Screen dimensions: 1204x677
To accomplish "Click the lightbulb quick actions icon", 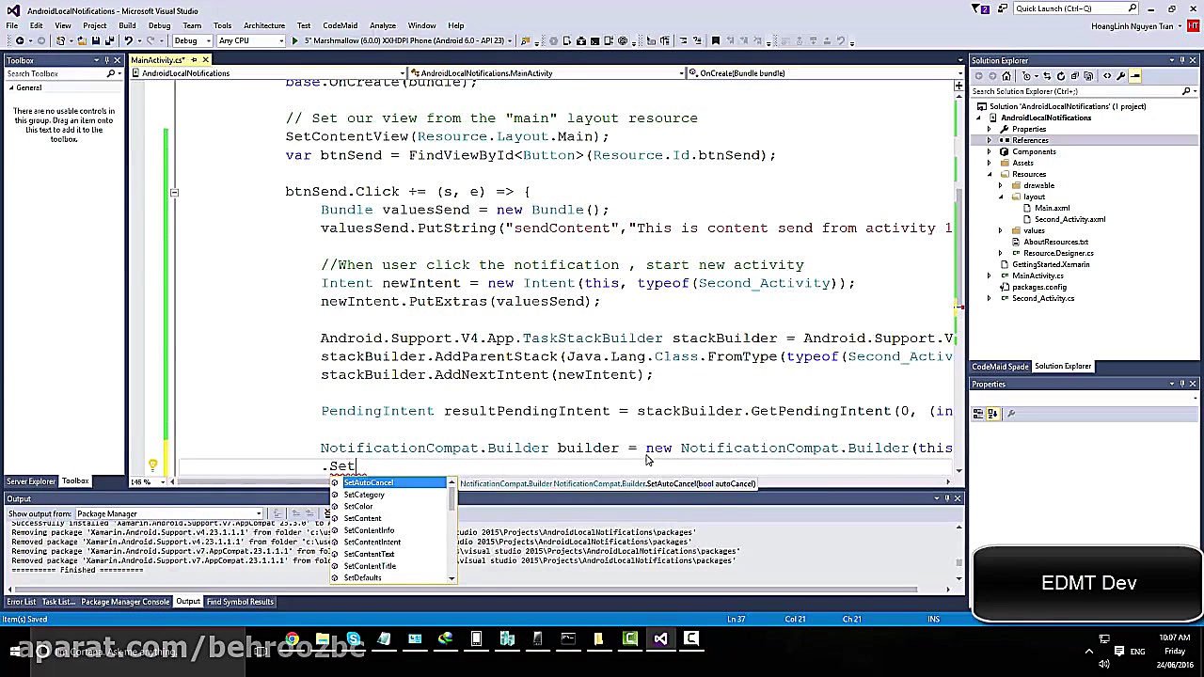I will tap(152, 465).
